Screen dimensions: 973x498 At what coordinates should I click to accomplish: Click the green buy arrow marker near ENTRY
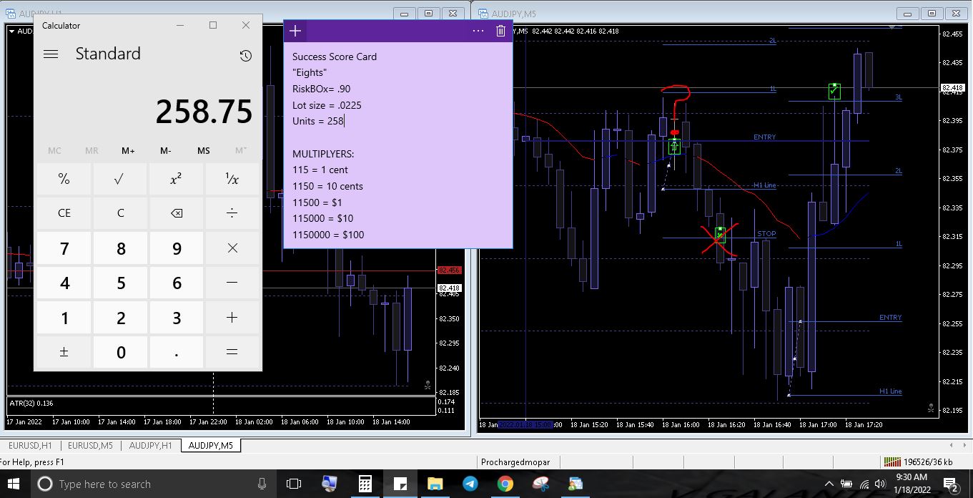tap(674, 147)
